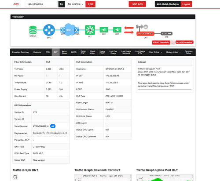This screenshot has width=220, height=181.
Task: Click the Traffic Graph Uplink Port OLT chart
Action: point(165,177)
